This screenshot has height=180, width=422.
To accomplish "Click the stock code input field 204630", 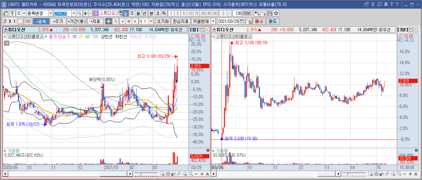I will 62,13.
